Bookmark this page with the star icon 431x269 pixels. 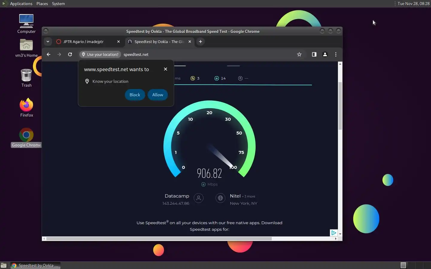299,54
